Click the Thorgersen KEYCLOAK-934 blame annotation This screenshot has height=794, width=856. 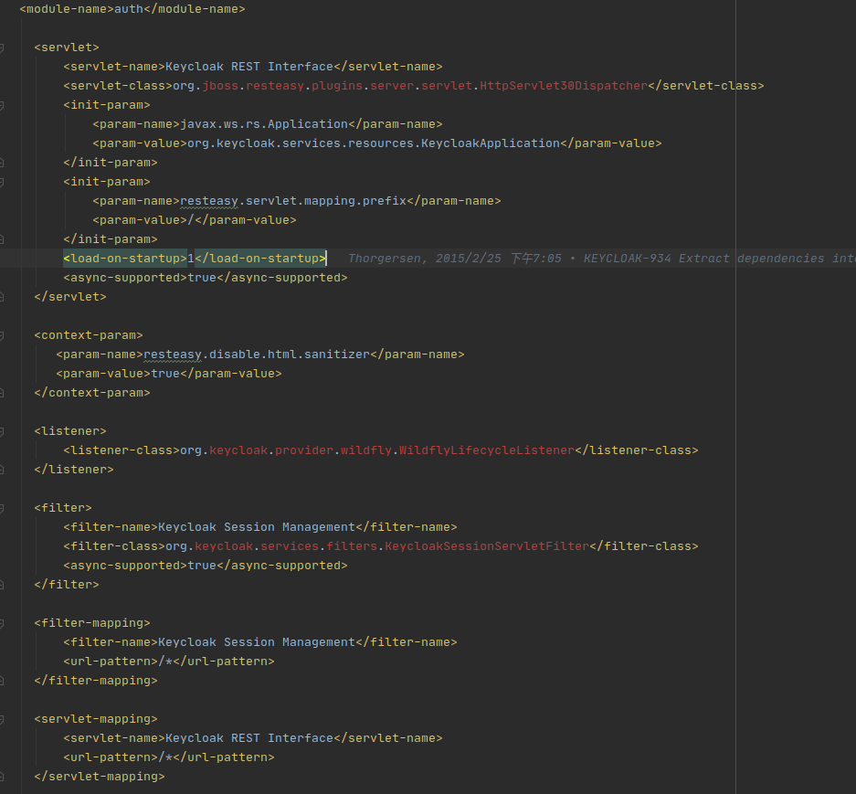pos(602,259)
